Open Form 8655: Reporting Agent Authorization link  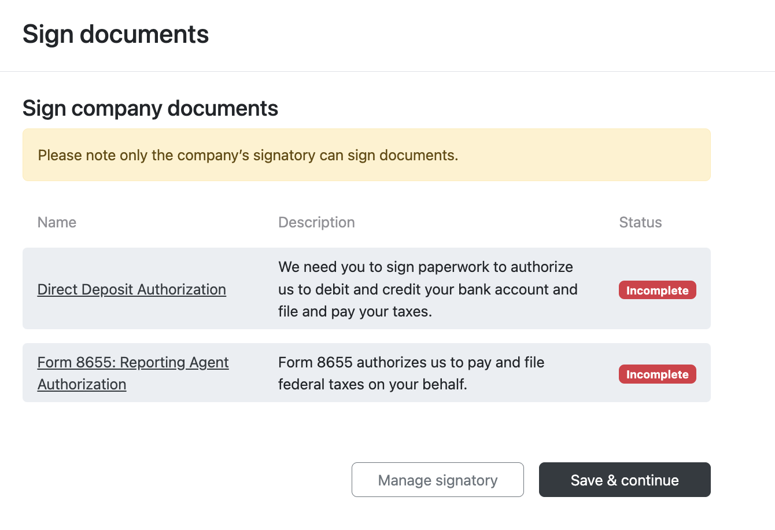click(132, 363)
